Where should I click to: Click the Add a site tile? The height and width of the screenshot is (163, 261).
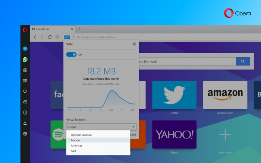pos(225,135)
